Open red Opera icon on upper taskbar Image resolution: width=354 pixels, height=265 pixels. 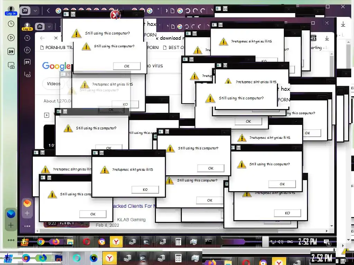coord(86,242)
